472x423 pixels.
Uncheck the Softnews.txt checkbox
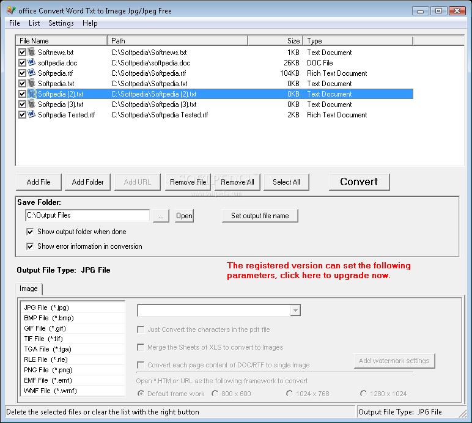22,53
